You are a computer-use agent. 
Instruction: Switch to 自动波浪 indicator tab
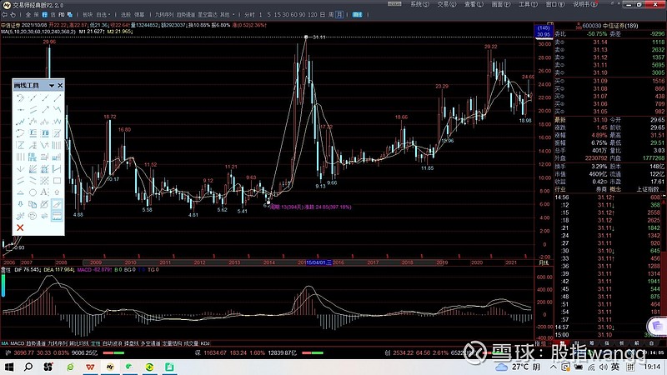tap(112, 343)
